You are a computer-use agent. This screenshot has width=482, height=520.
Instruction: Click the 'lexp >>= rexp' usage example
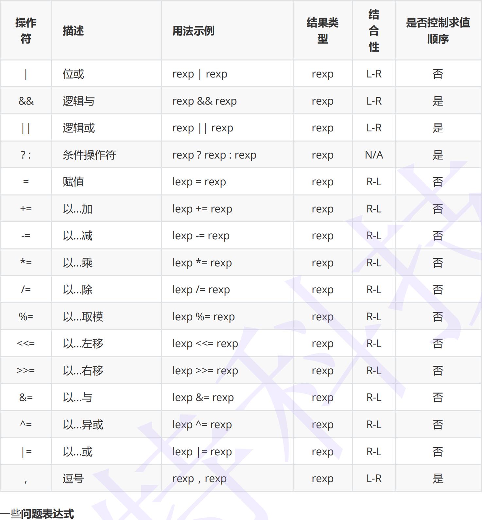(x=205, y=371)
